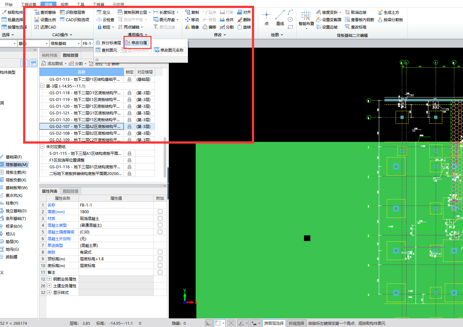The height and width of the screenshot is (327, 463).
Task: Select 筏板主筋(R) in component tree
Action: 16,172
